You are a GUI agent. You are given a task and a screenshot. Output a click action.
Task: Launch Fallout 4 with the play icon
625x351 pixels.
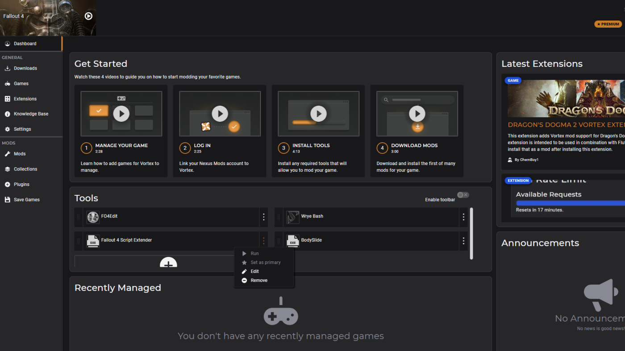(x=88, y=16)
